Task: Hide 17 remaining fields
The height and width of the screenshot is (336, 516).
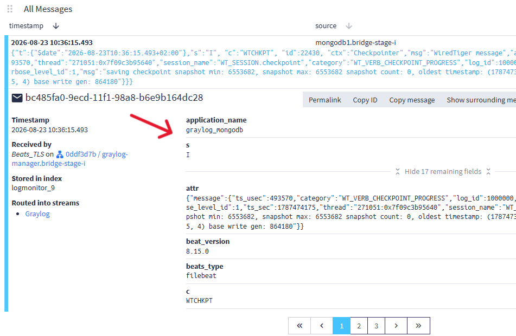Action: point(443,172)
